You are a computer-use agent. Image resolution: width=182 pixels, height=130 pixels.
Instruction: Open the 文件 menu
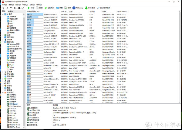(4, 5)
